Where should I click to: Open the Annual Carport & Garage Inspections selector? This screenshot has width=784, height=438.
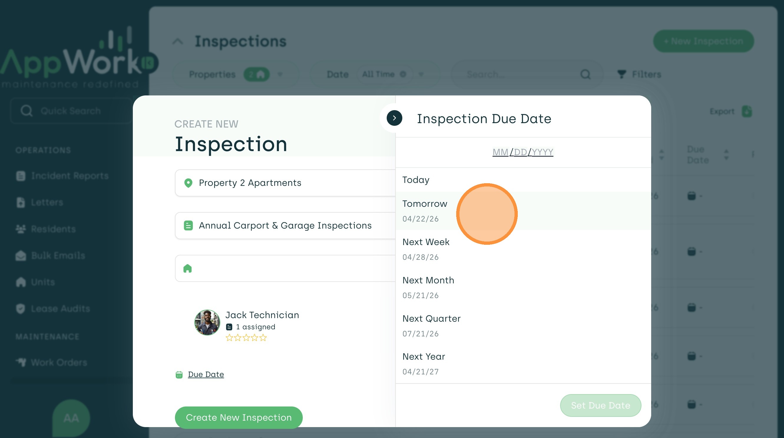(x=285, y=226)
